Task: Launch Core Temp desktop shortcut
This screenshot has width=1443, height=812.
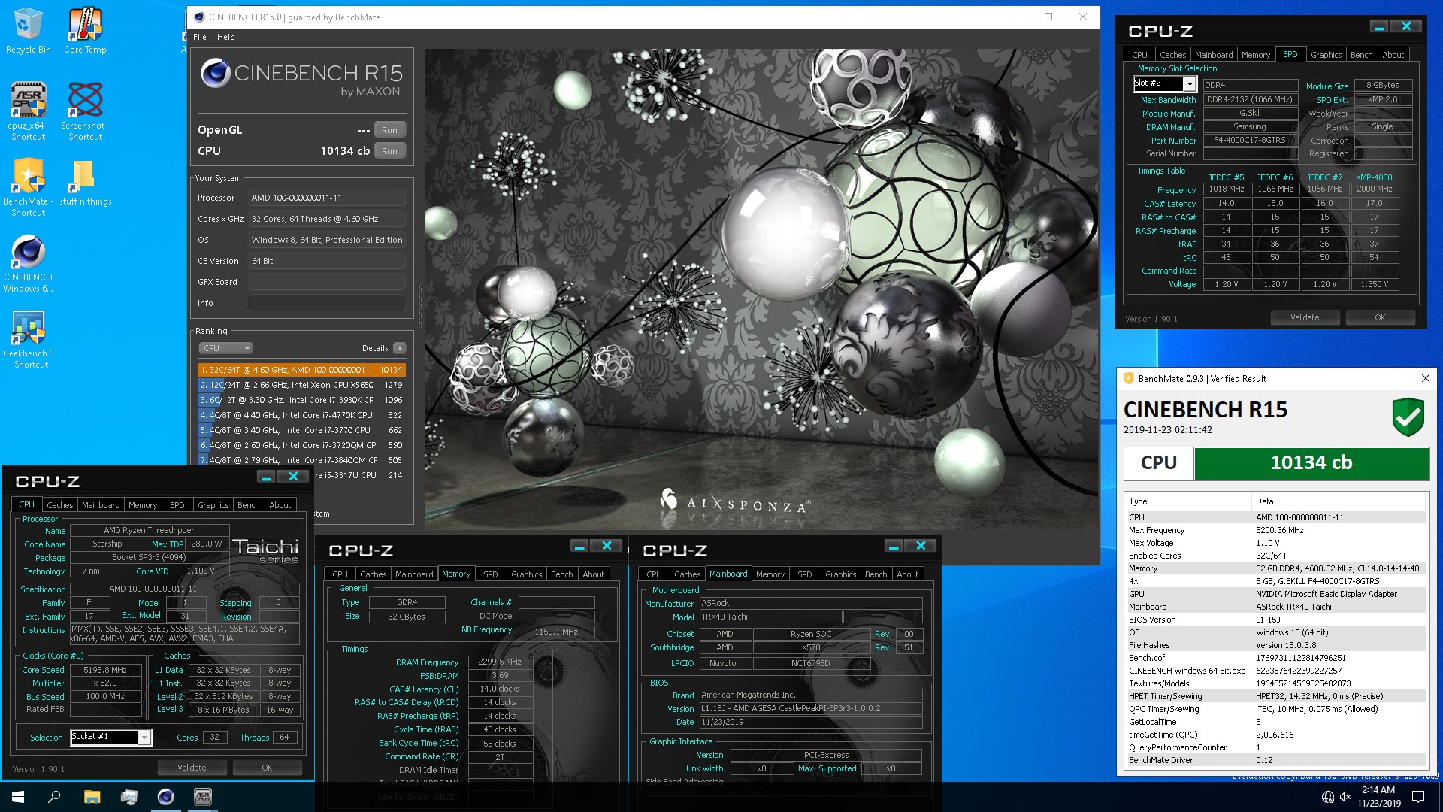Action: (x=85, y=31)
